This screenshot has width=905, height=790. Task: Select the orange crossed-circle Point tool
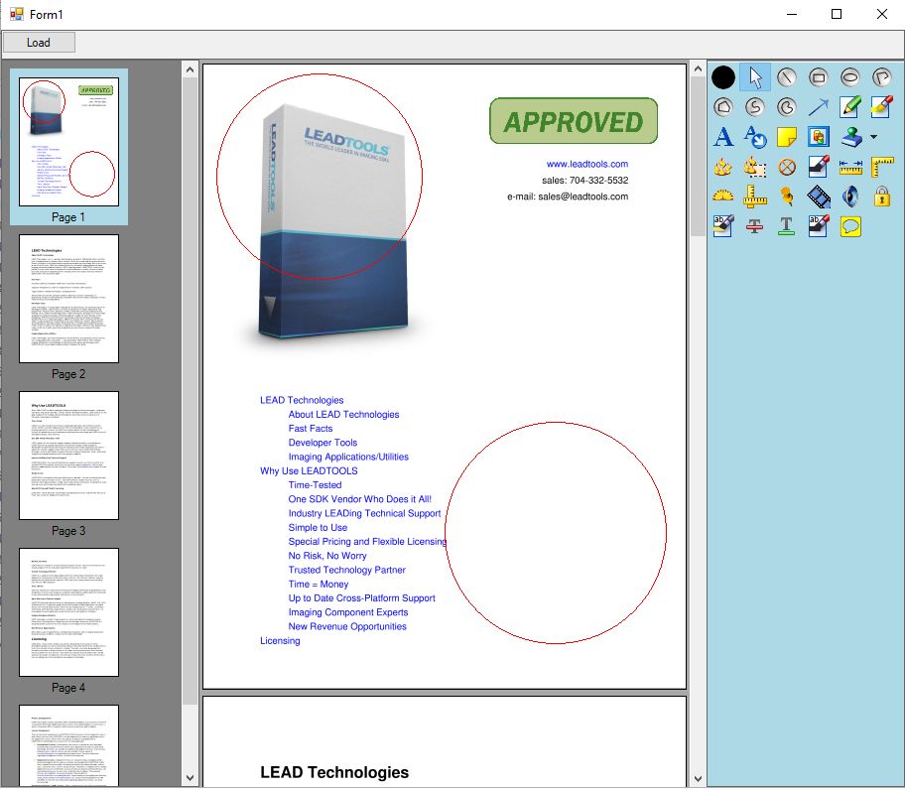coord(787,168)
